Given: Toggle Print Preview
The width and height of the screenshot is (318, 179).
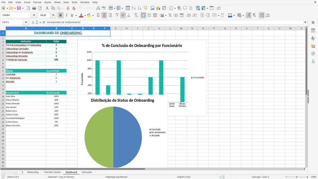Looking at the screenshot, I should click(x=40, y=8).
